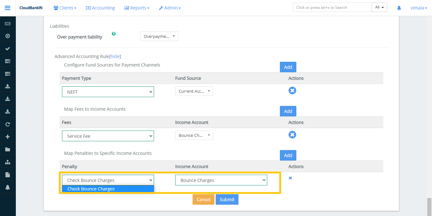Delete the Service Fee mapping row
Screen dimensions: 432x216
coord(292,135)
